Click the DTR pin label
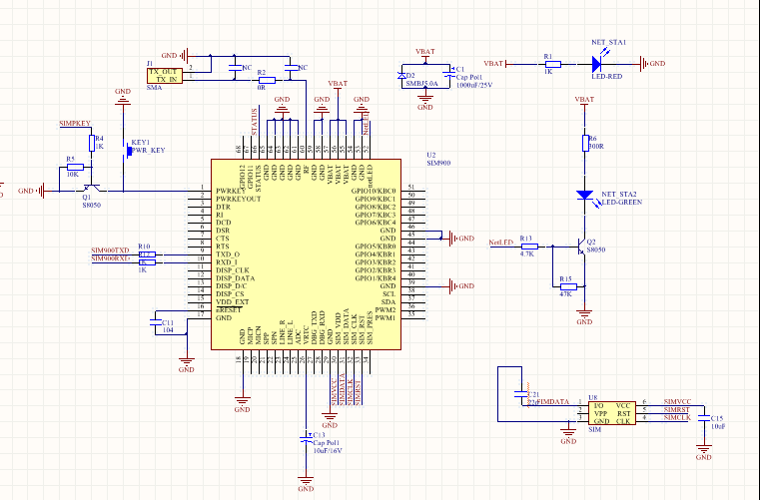Screen dimensions: 760x500 tap(223, 207)
